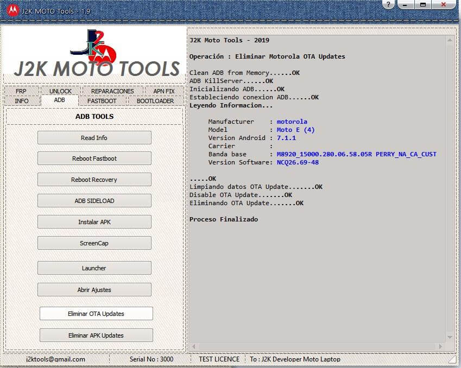Viewport: 461px width, 368px height.
Task: Click the Reboot Recovery button
Action: (94, 180)
